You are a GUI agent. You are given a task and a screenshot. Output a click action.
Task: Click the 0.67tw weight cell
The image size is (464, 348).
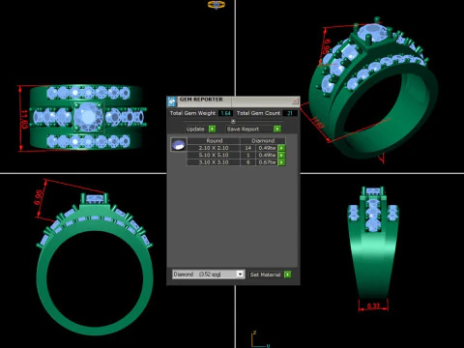(267, 162)
